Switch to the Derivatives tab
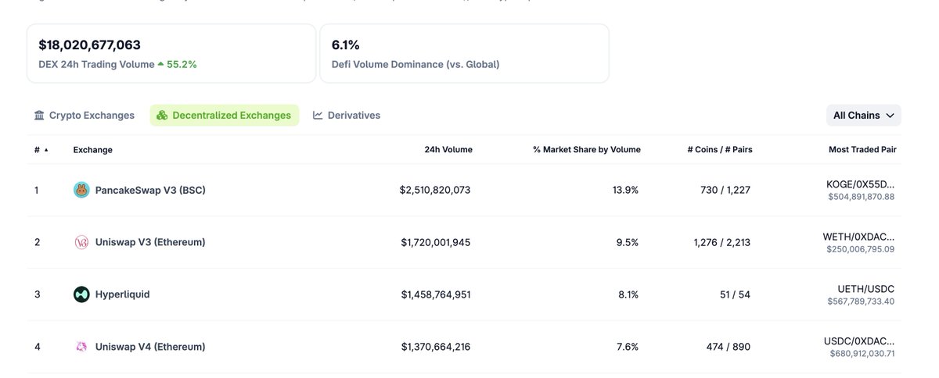Viewport: 939px width, 378px height. [x=347, y=116]
